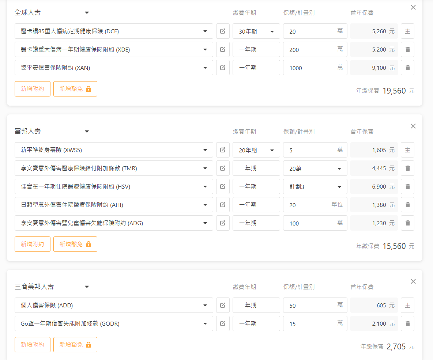Close the 全球人壽 company card

pyautogui.click(x=413, y=7)
